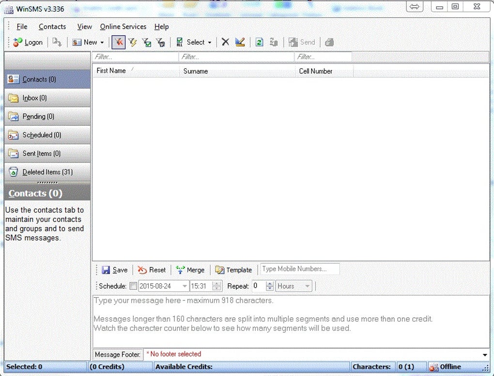The image size is (494, 376).
Task: Open the Sent Items (0) folder
Action: tap(47, 153)
